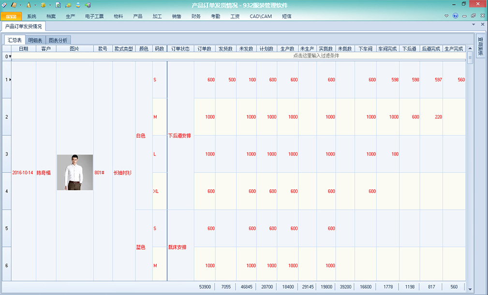This screenshot has width=488, height=295.
Task: Click the blue user figure toolbar icon
Action: tap(77, 5)
